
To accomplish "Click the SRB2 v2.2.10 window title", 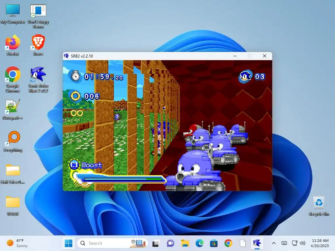I will [82, 56].
